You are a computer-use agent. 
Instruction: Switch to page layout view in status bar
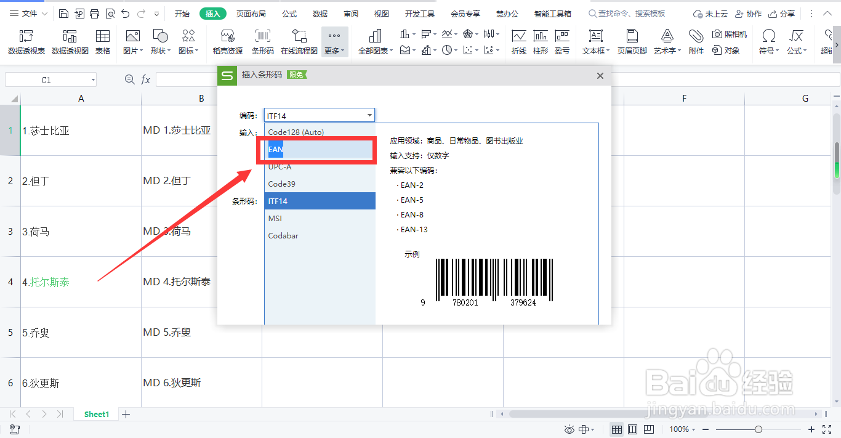coord(633,429)
